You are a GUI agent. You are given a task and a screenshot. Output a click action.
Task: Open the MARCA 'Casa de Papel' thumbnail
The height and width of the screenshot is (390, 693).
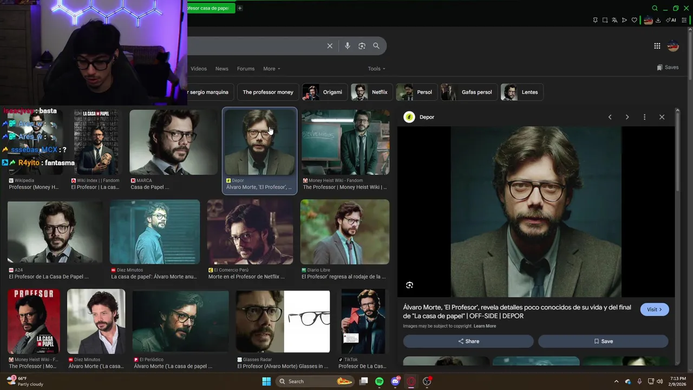pyautogui.click(x=173, y=142)
